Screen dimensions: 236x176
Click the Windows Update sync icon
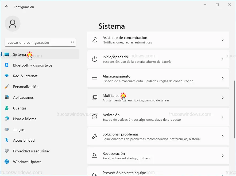tap(7, 162)
